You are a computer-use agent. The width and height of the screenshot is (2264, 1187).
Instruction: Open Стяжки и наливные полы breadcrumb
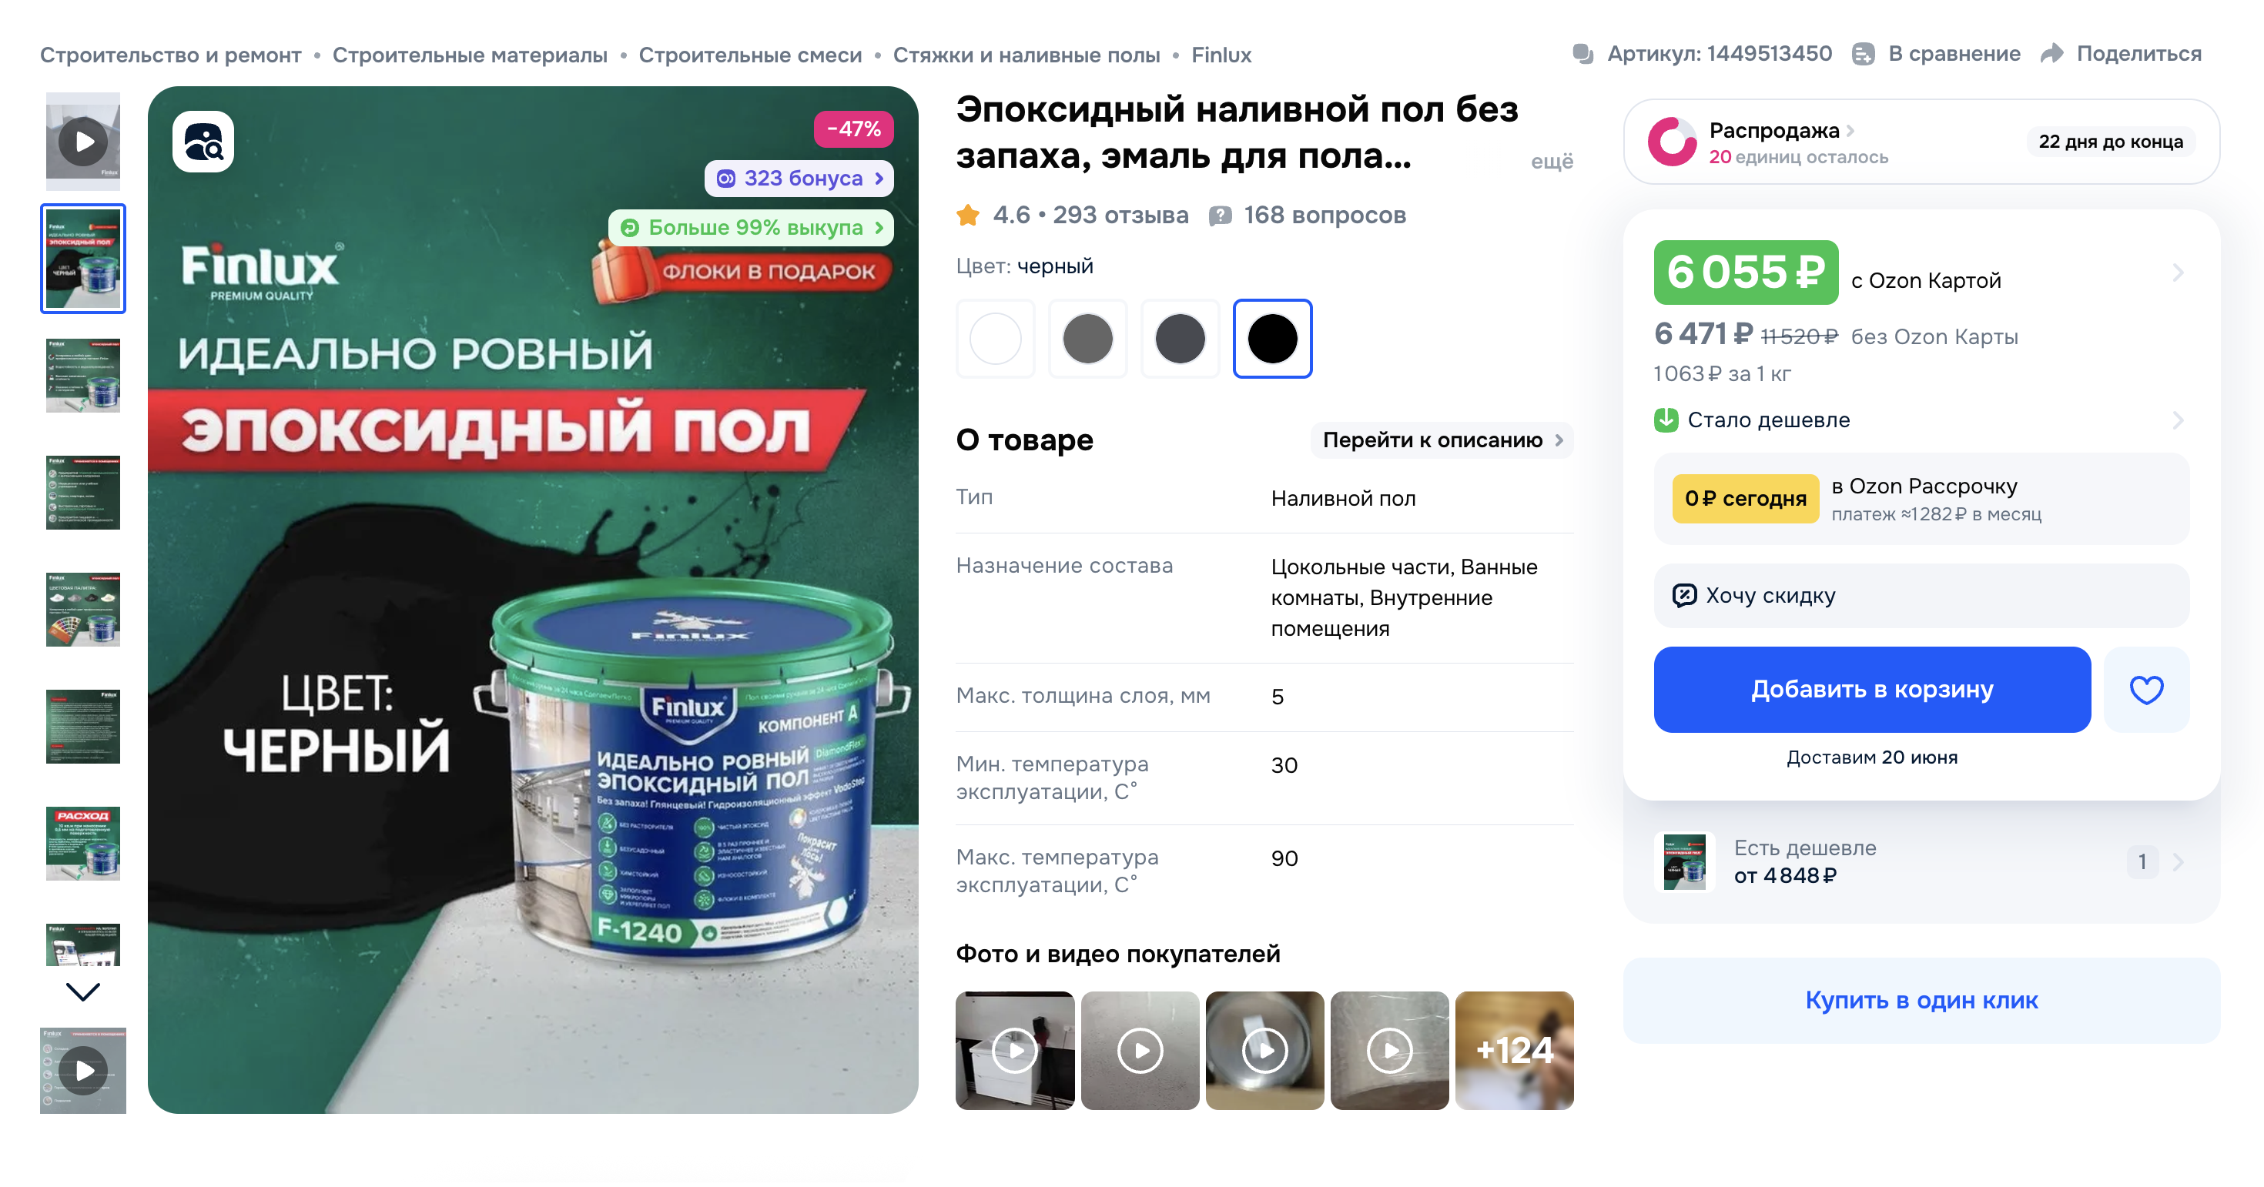coord(1026,55)
